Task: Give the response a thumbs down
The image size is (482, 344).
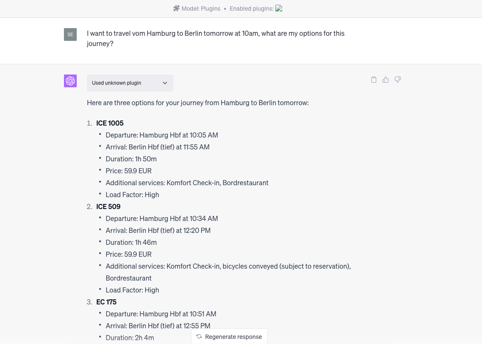Action: click(x=398, y=80)
